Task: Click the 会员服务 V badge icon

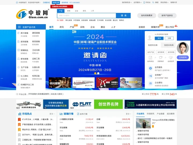Action: tap(150, 68)
